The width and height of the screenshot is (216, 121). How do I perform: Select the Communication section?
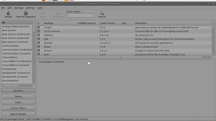17,46
